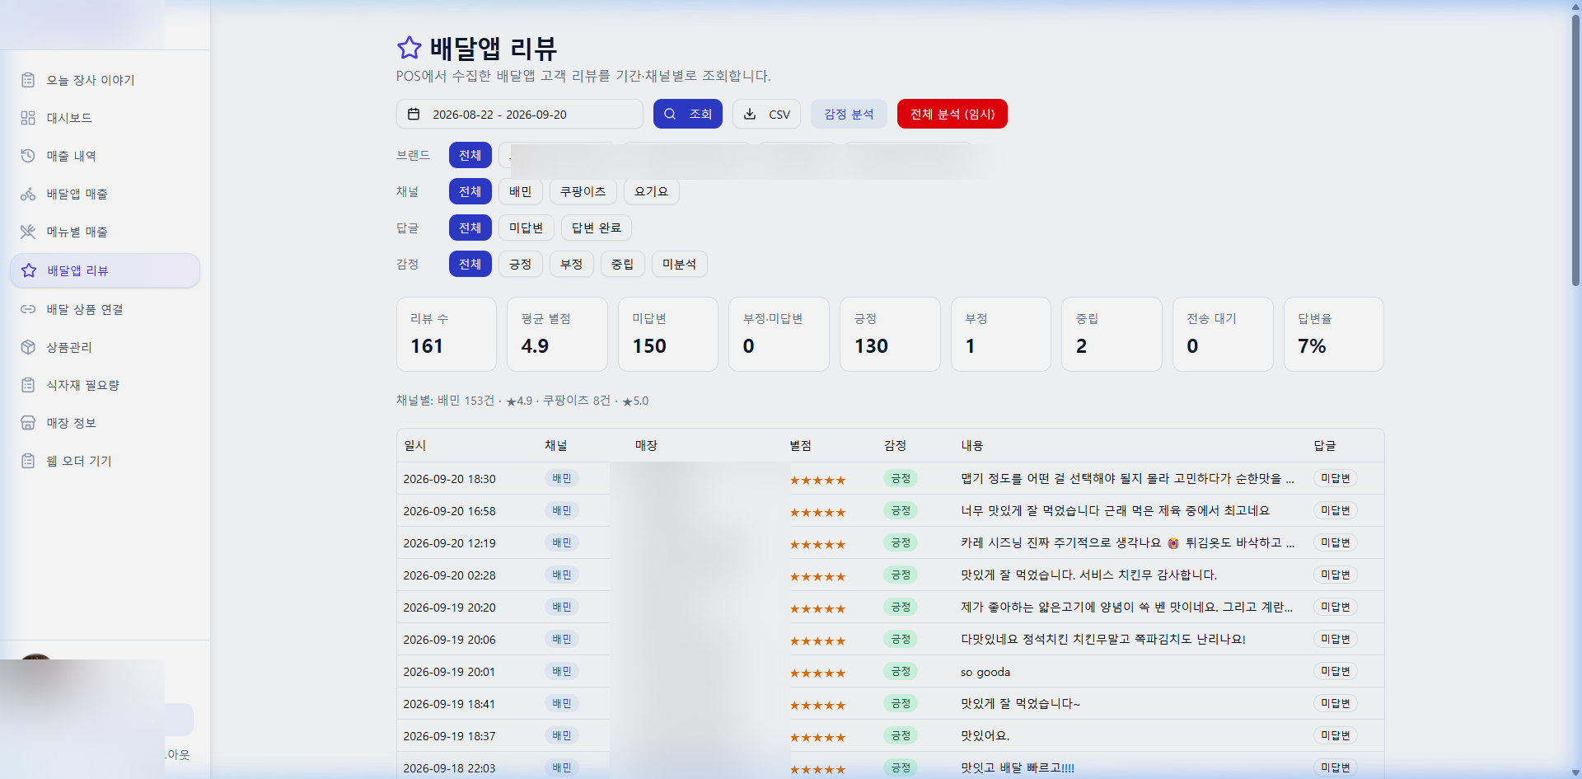The image size is (1582, 779).
Task: Click the 대시보드 grid icon
Action: click(x=28, y=118)
